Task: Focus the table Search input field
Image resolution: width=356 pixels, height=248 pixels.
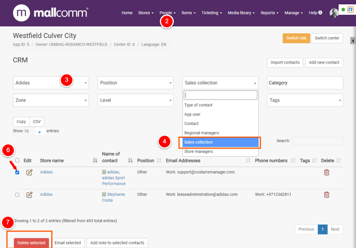Action: 318,141
